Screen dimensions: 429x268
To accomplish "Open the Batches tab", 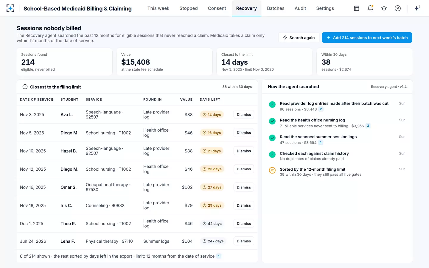I will (x=276, y=8).
